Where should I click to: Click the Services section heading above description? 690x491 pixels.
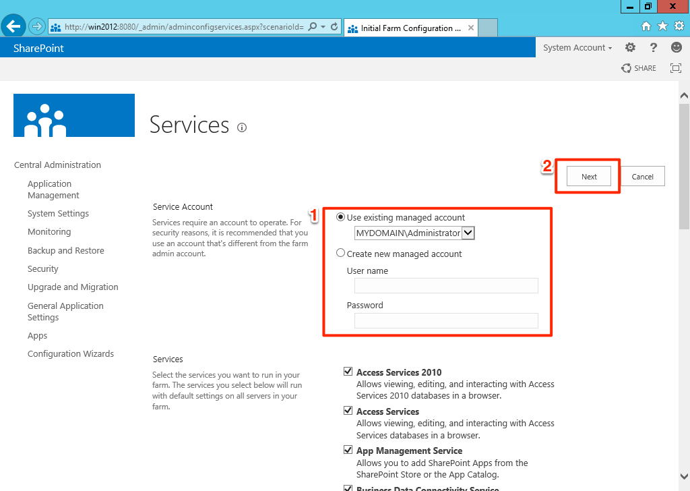[168, 359]
